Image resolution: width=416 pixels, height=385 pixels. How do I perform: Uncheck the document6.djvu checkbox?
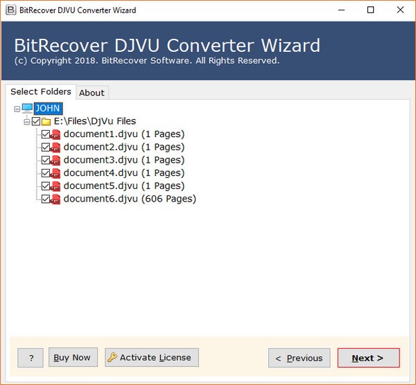click(x=46, y=199)
